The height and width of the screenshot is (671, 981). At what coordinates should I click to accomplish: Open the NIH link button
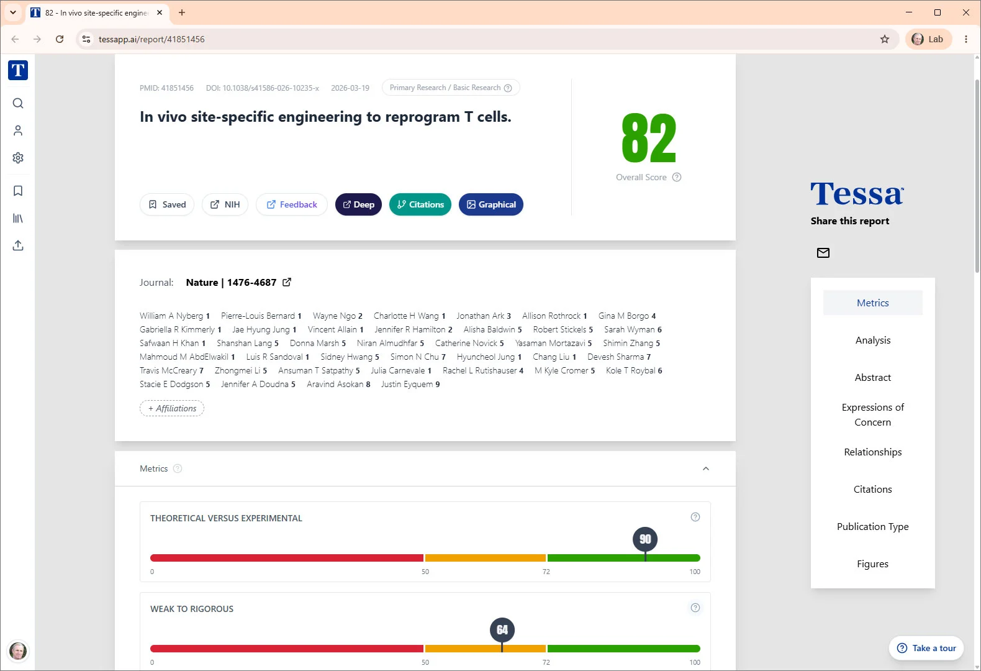225,204
